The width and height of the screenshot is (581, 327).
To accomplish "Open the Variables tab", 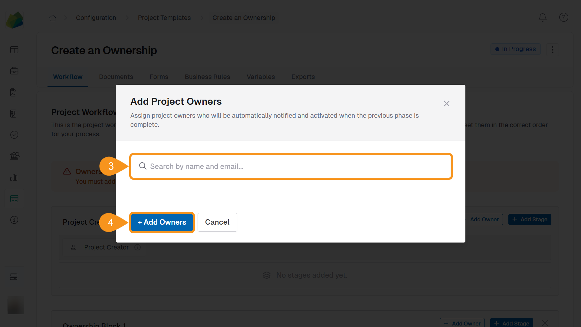I will coord(261,77).
